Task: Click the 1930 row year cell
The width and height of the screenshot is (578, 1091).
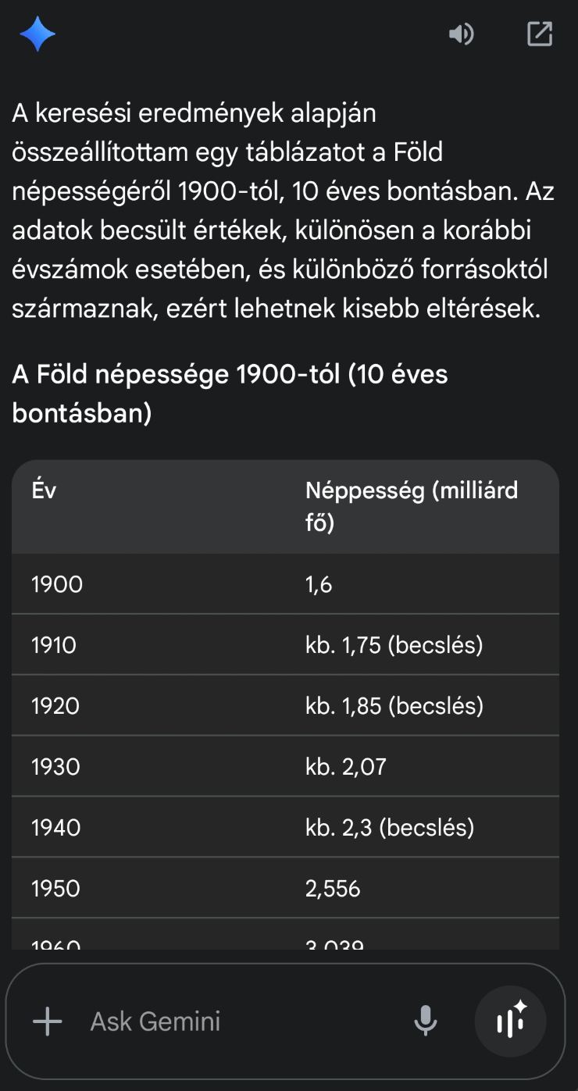Action: coord(55,767)
